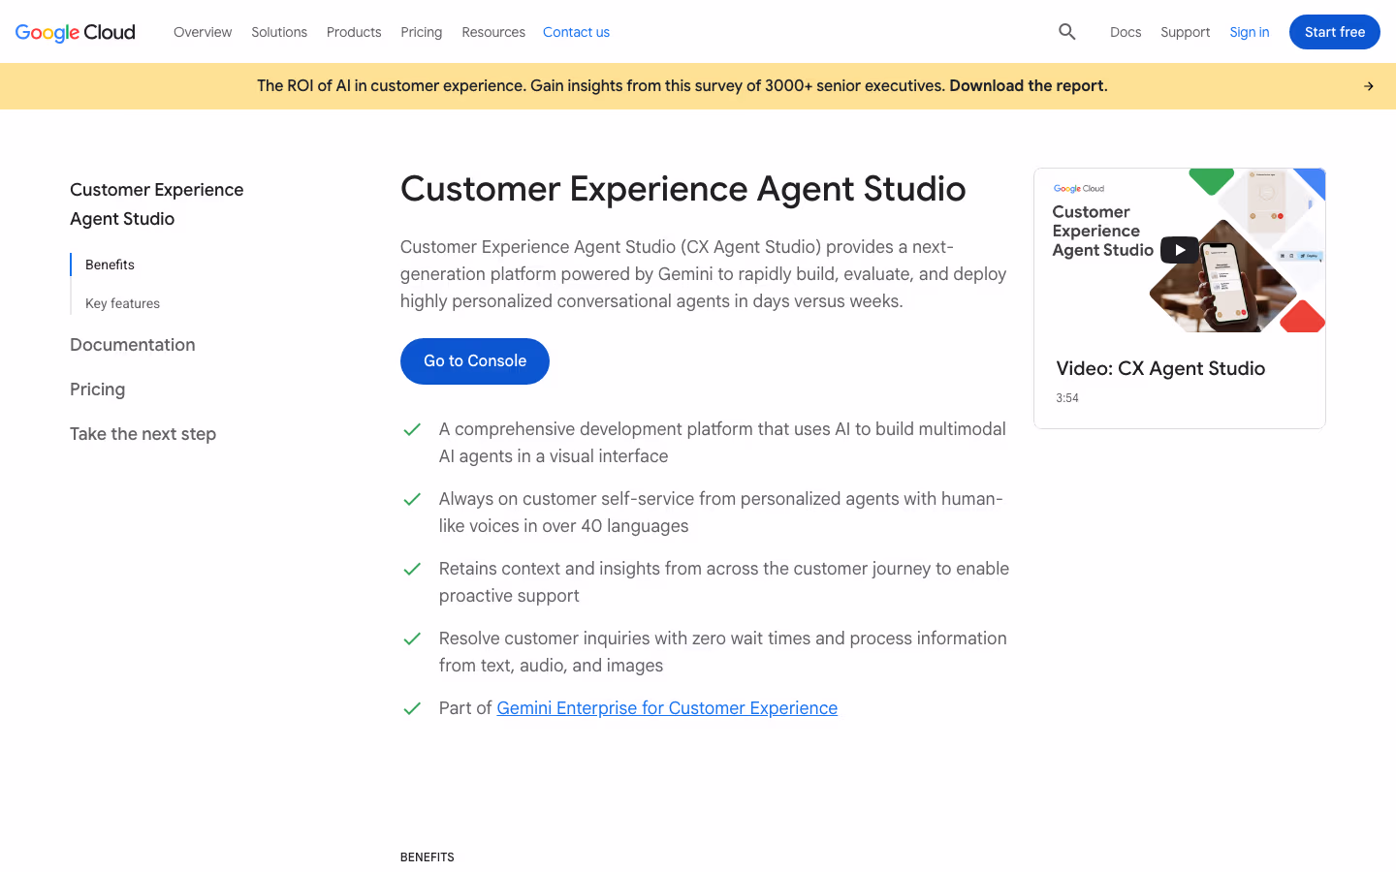The image size is (1396, 872).
Task: Click the BENEFITS section label
Action: (x=428, y=857)
